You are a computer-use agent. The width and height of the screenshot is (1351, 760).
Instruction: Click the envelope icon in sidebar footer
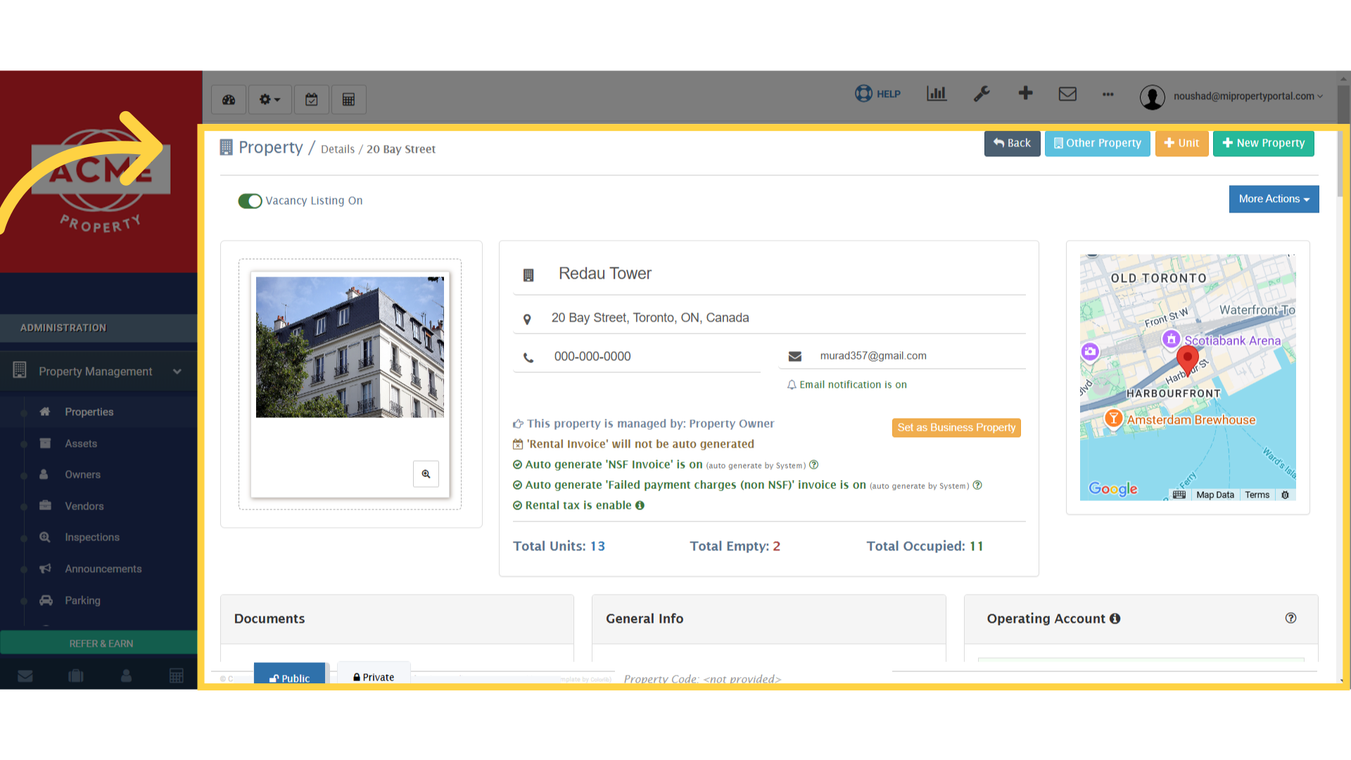point(25,676)
